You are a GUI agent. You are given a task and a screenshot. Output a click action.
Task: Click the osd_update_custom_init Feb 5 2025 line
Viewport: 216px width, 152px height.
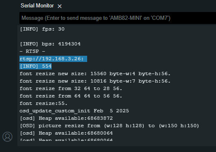[x=74, y=111]
